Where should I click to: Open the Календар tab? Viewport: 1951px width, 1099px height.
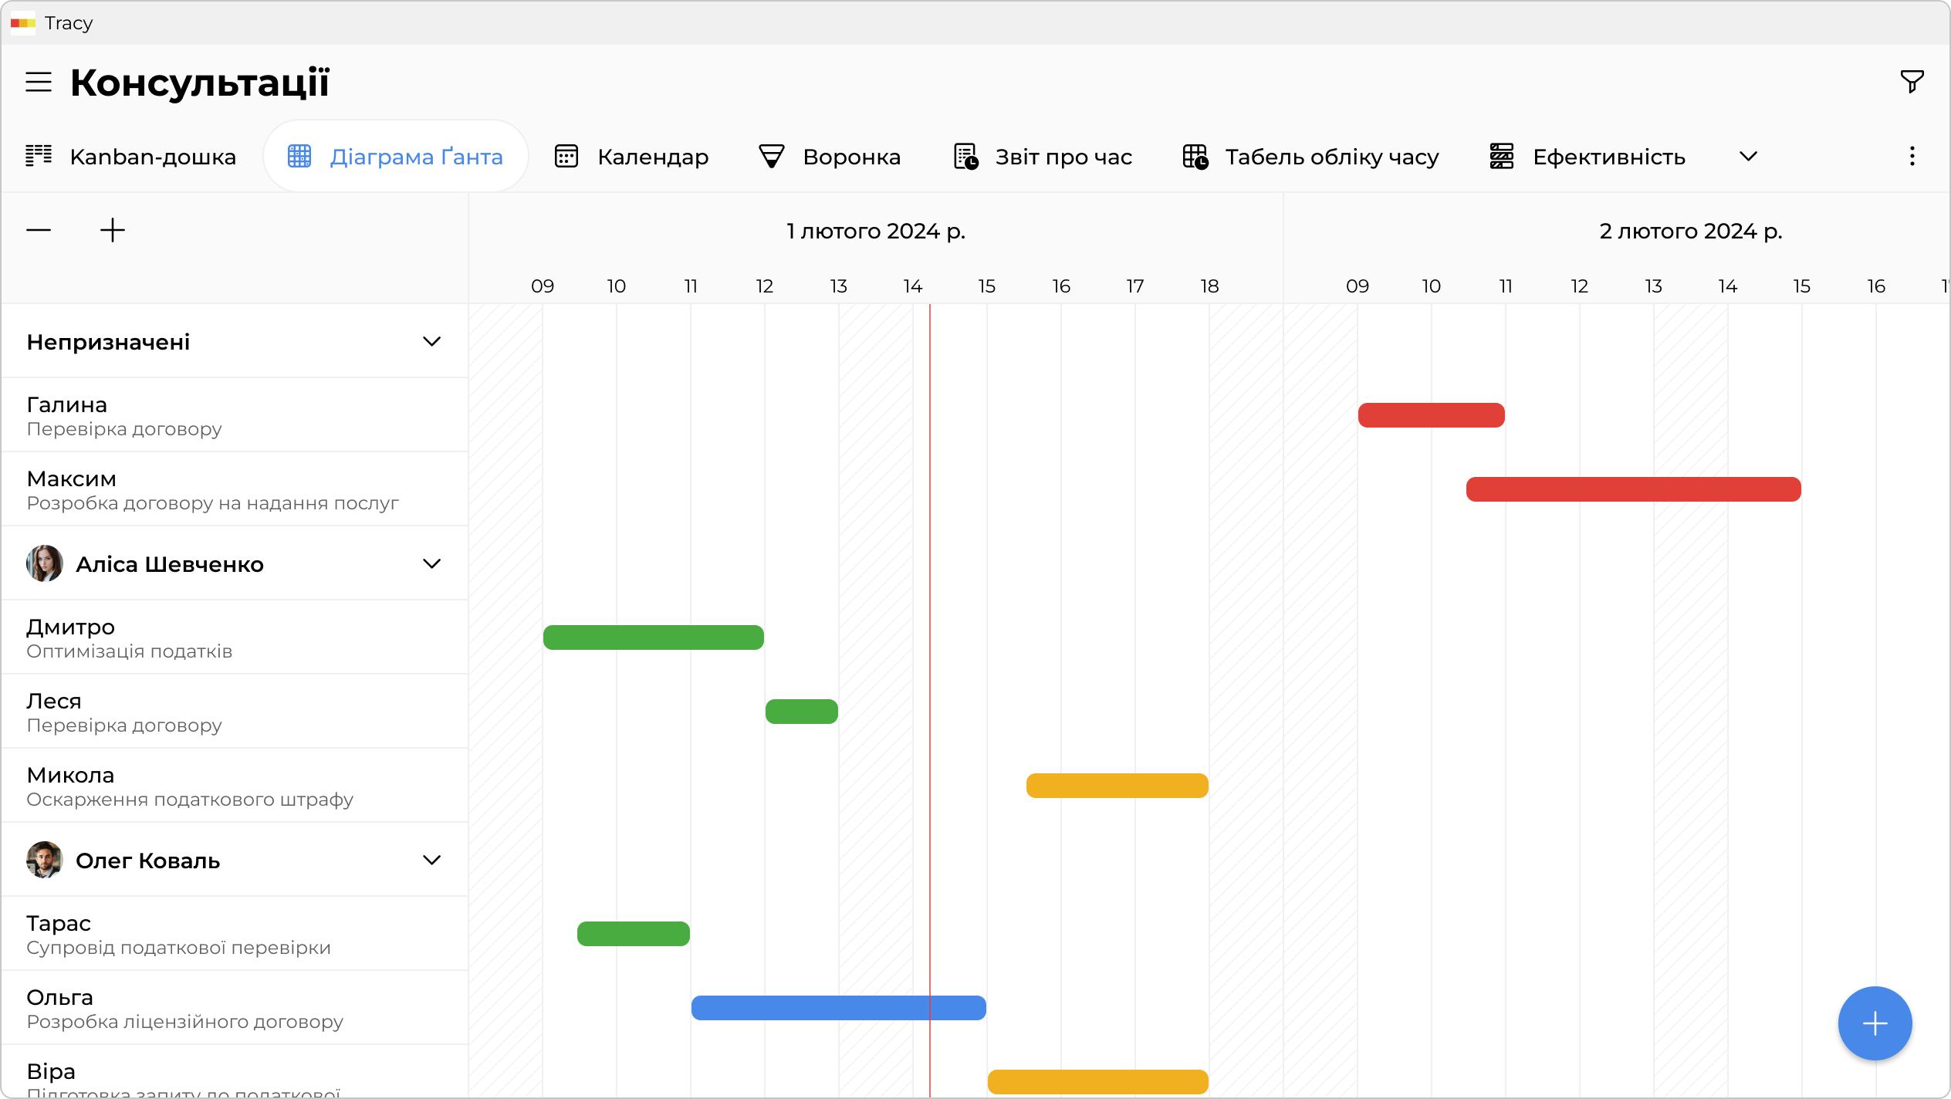click(631, 157)
